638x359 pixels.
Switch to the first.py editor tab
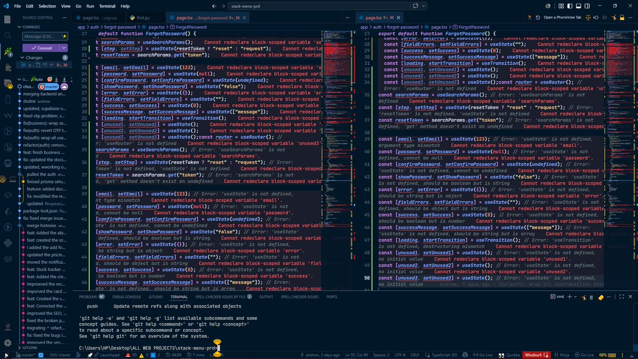(143, 18)
